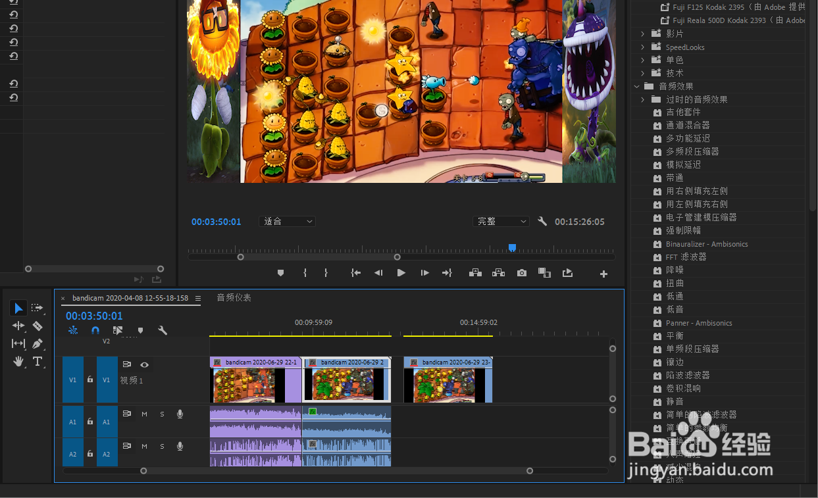
Task: Open sequence panel menu icon
Action: coord(198,298)
